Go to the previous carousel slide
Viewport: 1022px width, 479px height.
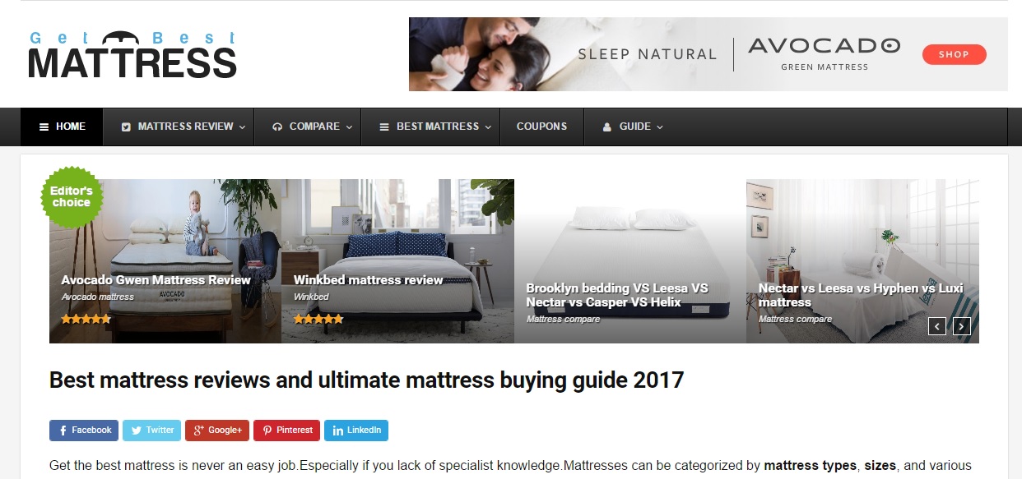click(x=937, y=326)
